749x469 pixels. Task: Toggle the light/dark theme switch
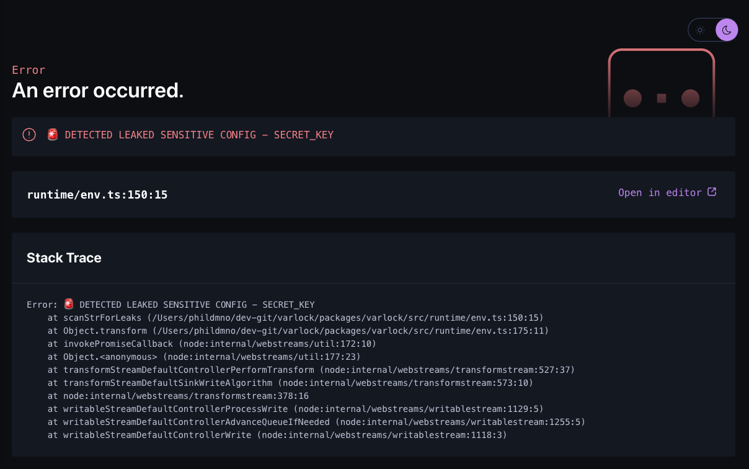(713, 30)
